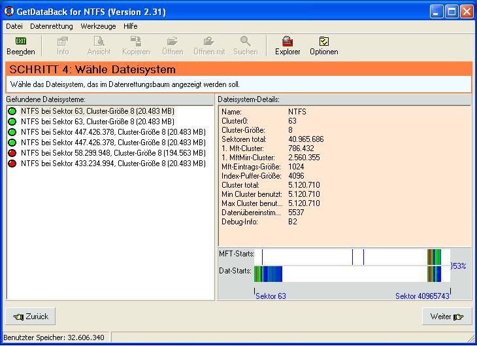This screenshot has width=477, height=346.
Task: Go back with the Zurück button
Action: (31, 317)
